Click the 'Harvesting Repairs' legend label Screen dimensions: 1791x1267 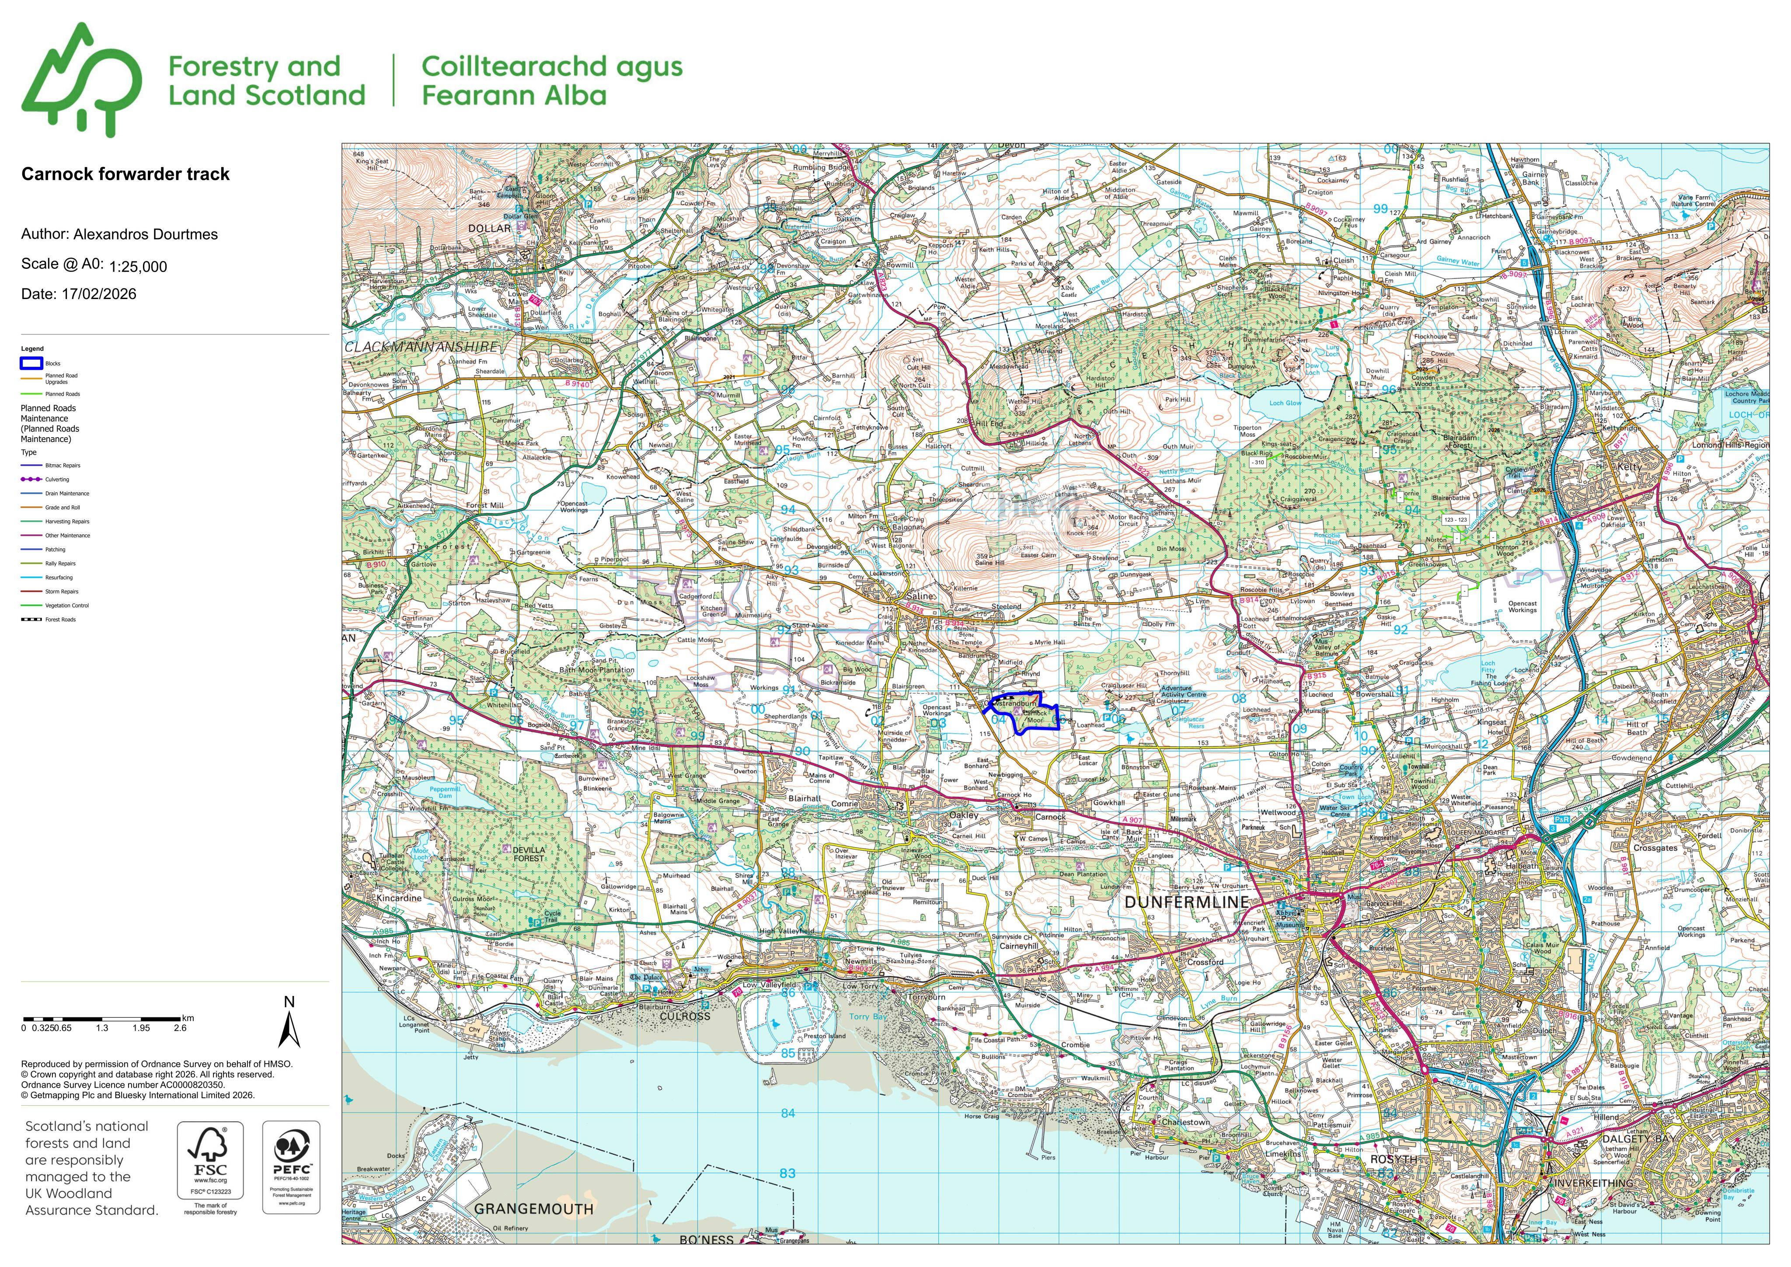click(x=67, y=522)
